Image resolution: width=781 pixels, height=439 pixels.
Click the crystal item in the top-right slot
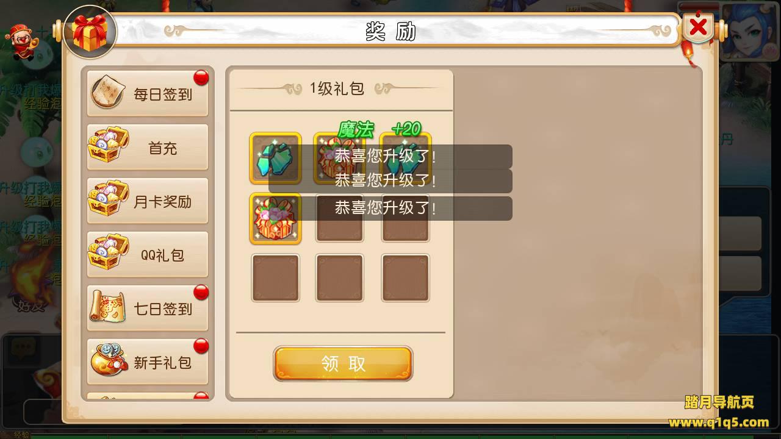[406, 158]
